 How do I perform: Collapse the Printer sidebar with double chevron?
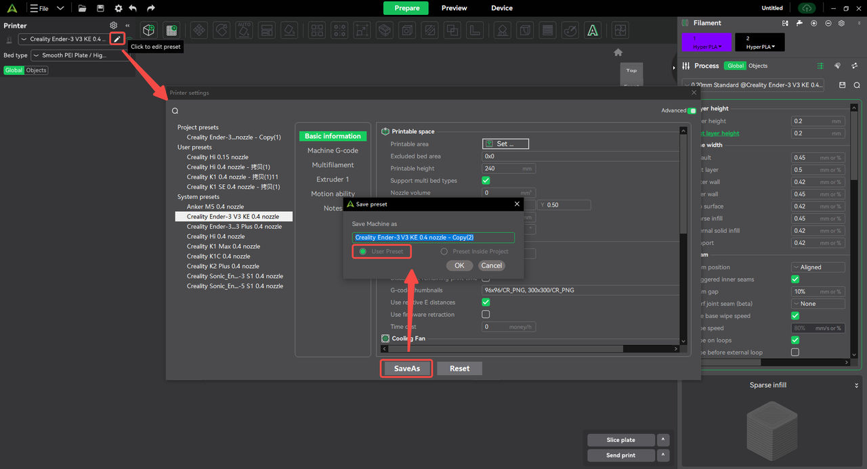(127, 26)
